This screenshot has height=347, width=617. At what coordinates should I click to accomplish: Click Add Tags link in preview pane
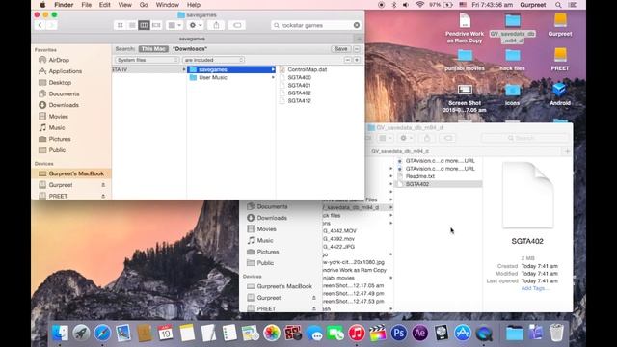point(534,288)
